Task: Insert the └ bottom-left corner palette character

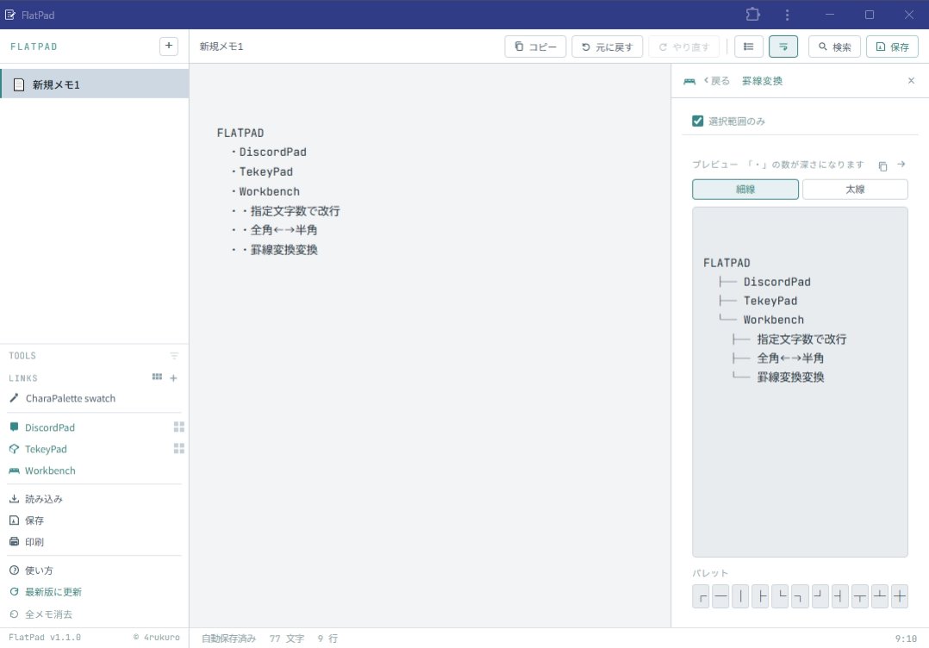Action: (x=780, y=596)
